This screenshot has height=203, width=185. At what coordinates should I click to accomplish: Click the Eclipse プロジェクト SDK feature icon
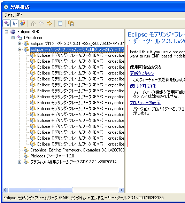click(x=26, y=44)
